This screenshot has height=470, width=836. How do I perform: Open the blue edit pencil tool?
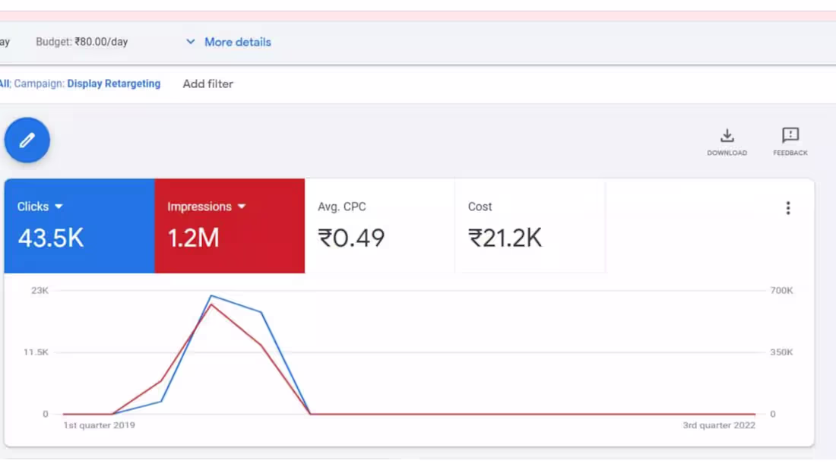(x=27, y=140)
